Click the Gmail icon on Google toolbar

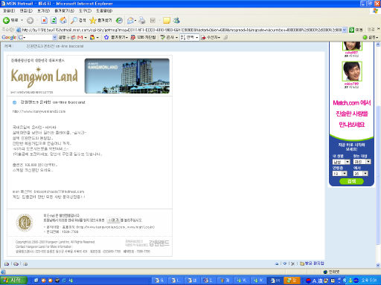[x=80, y=37]
